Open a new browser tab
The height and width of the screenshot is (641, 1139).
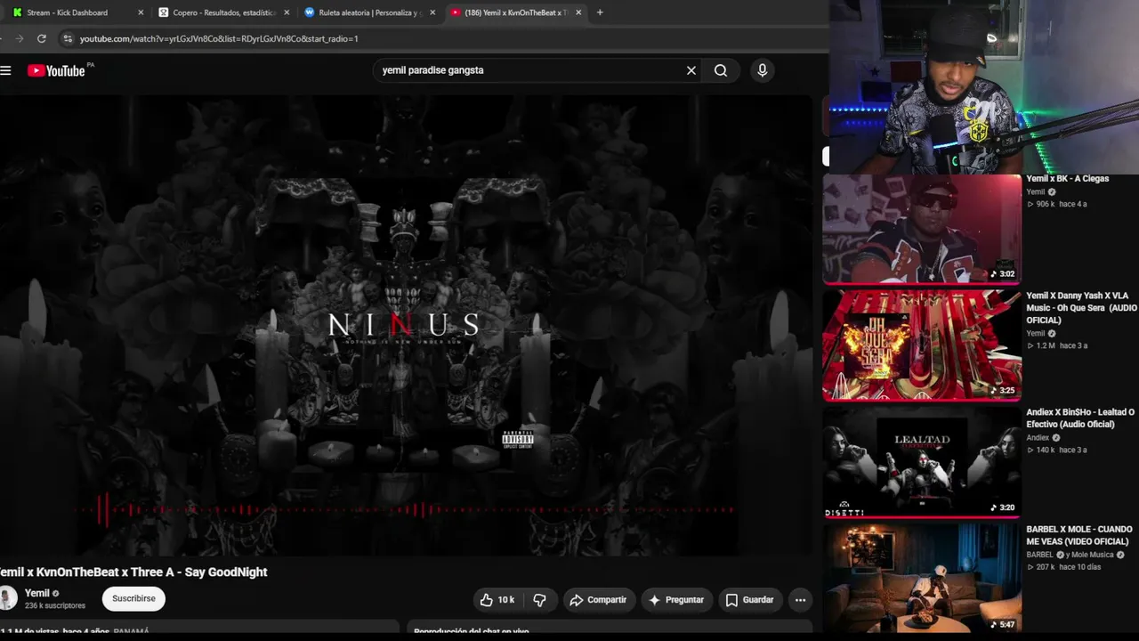pyautogui.click(x=600, y=12)
